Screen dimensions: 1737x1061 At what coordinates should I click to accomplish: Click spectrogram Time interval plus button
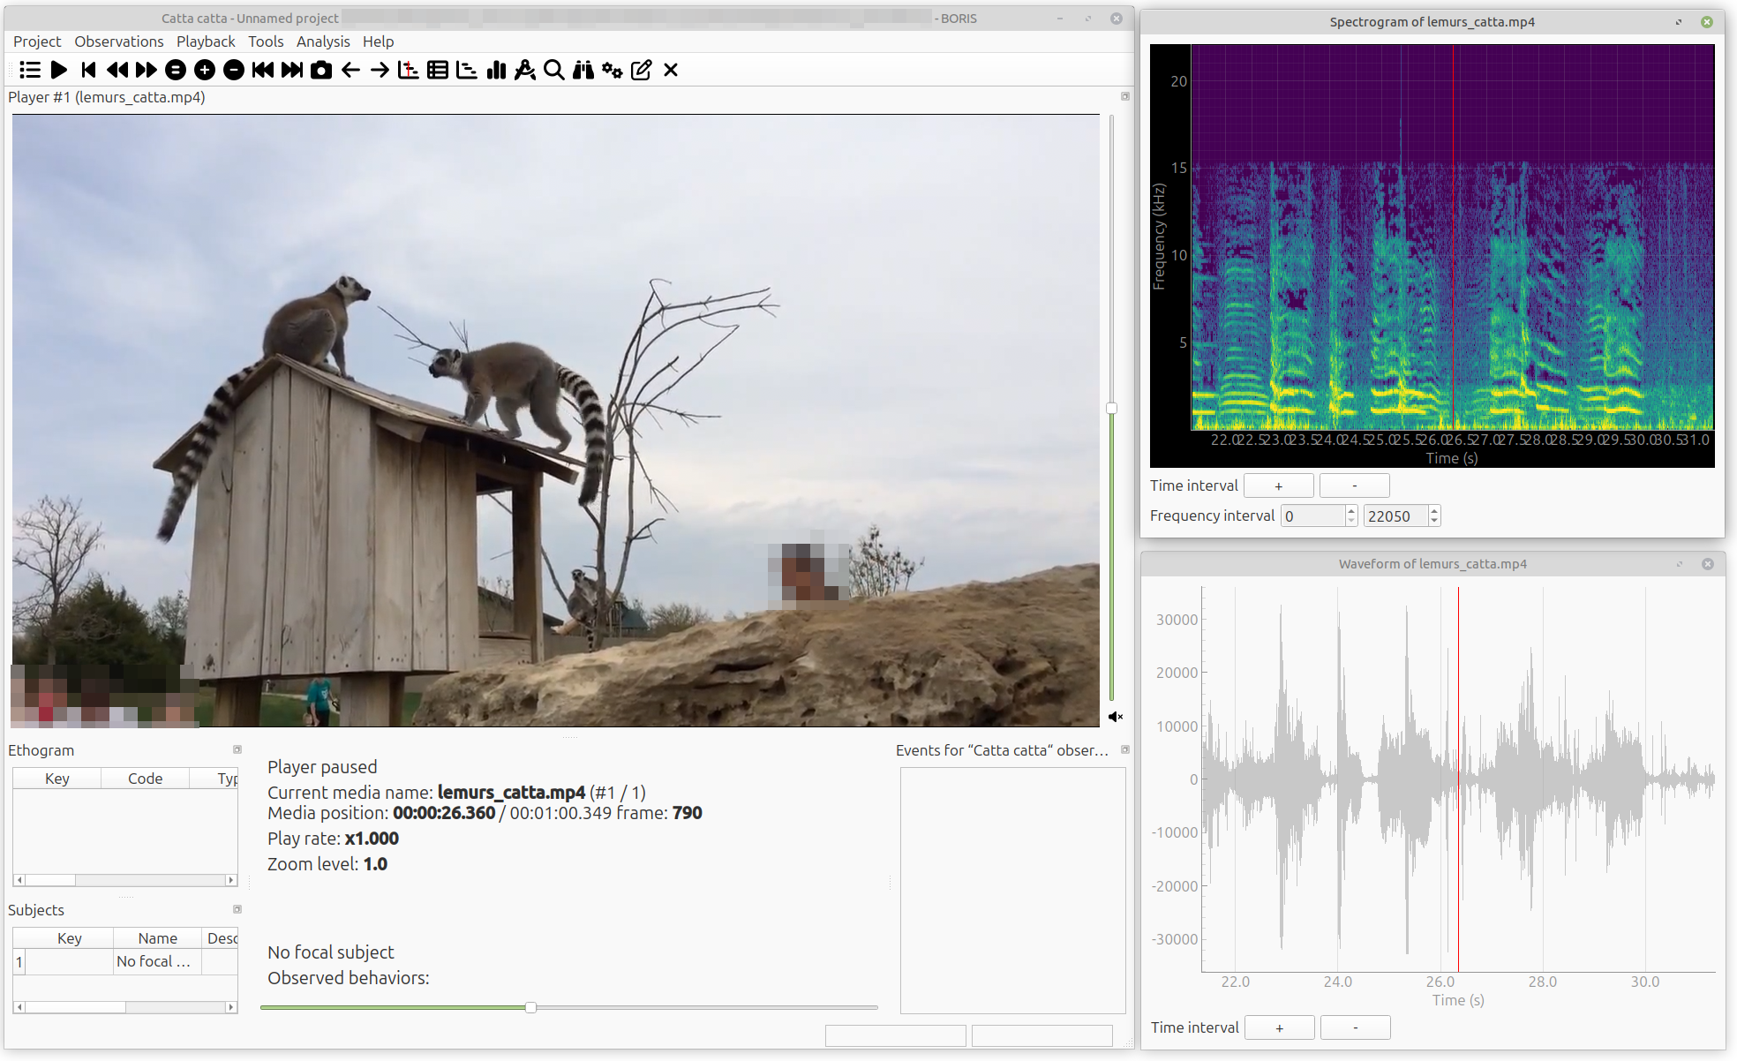coord(1278,485)
